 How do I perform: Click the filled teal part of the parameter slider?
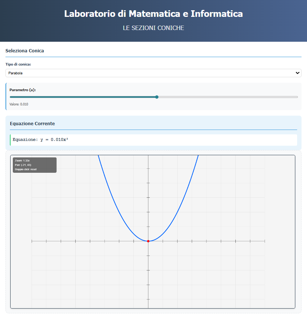83,97
